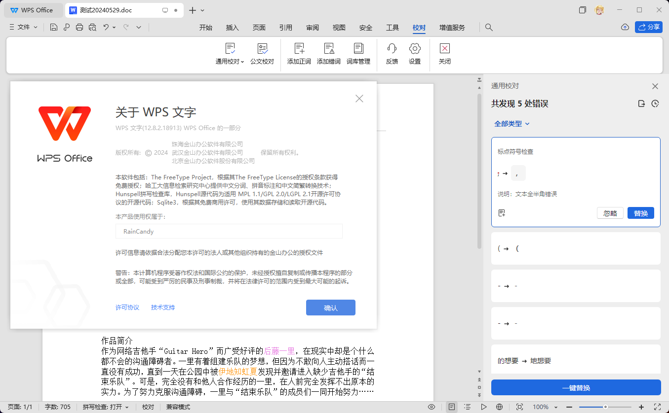This screenshot has width=669, height=413.
Task: Click the Print icon in quick toolbar
Action: (79, 28)
